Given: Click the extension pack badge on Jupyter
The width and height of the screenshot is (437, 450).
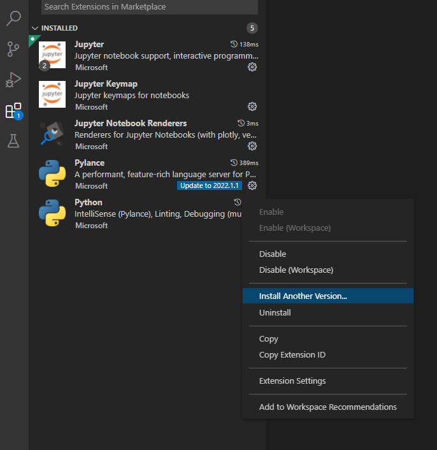Looking at the screenshot, I should pyautogui.click(x=45, y=66).
